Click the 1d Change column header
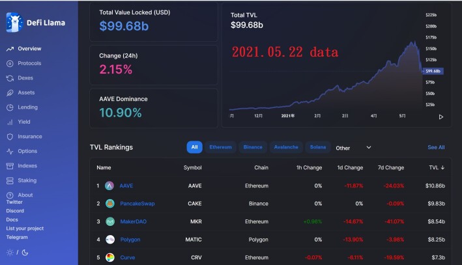 point(350,168)
